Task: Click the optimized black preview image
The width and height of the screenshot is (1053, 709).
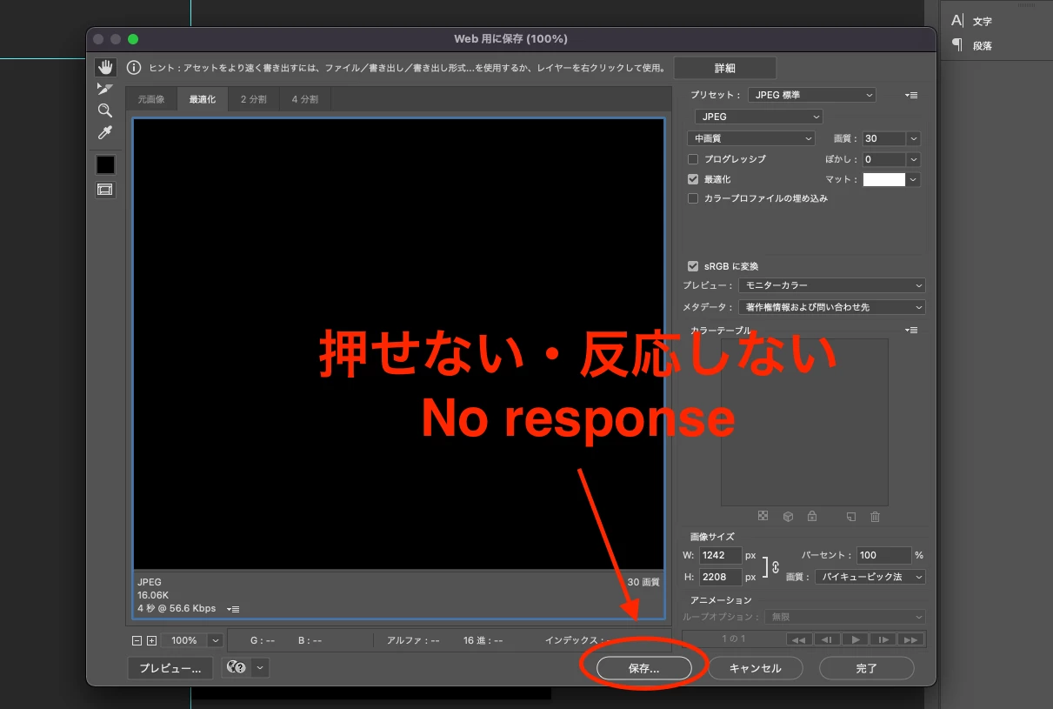Action: [x=398, y=344]
